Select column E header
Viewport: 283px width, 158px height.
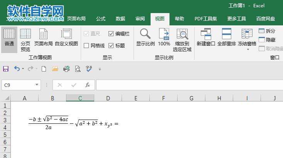[x=136, y=98]
